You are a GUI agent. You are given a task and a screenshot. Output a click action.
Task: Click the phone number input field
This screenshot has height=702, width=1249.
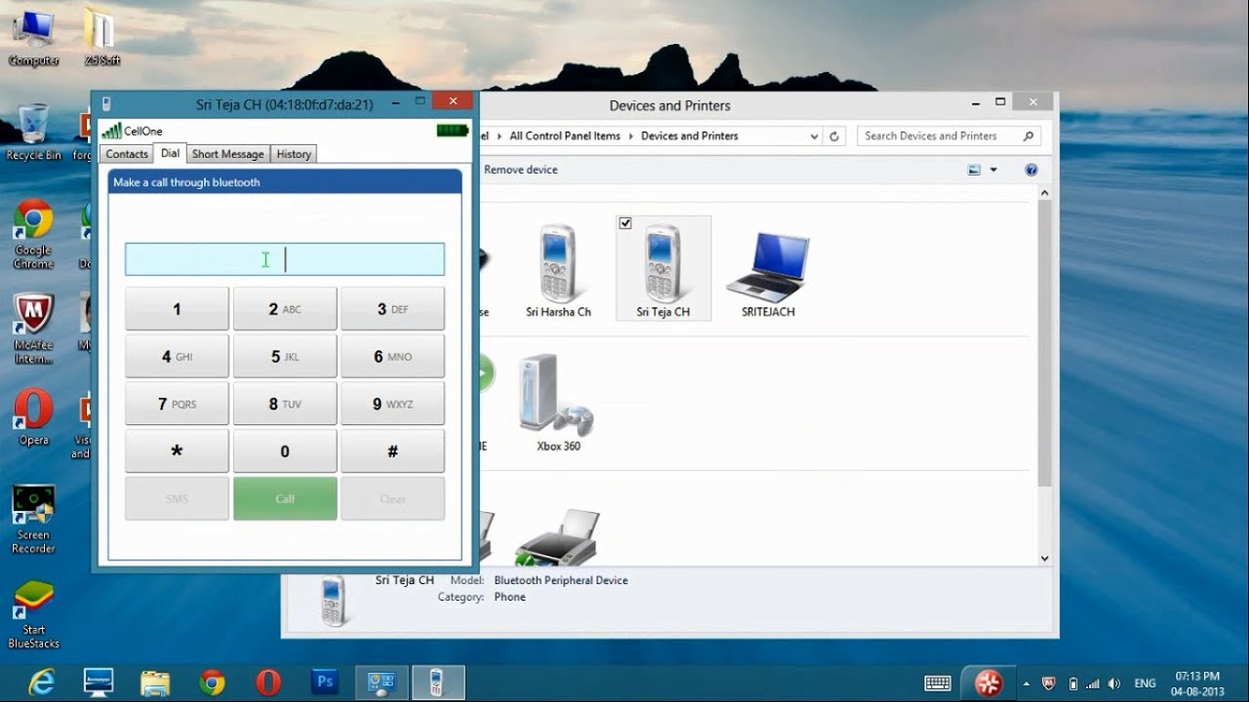(285, 259)
